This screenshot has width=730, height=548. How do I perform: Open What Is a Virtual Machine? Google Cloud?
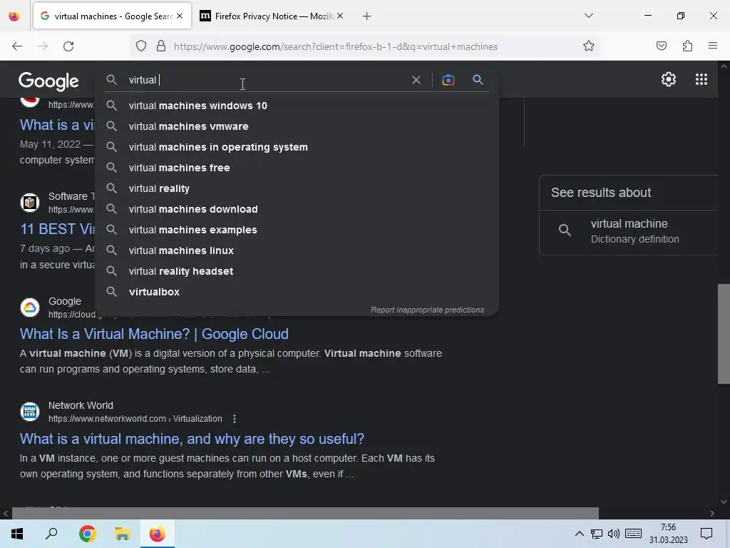(154, 334)
